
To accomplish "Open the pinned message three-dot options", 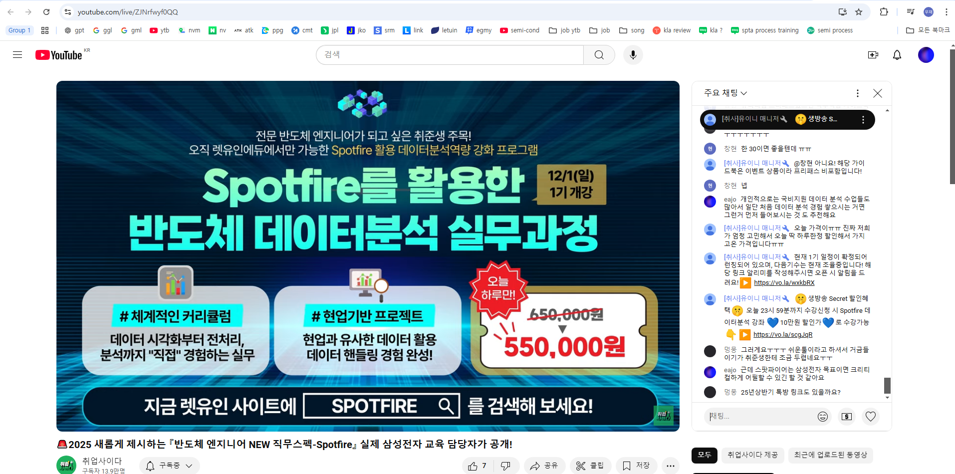I will [x=863, y=120].
